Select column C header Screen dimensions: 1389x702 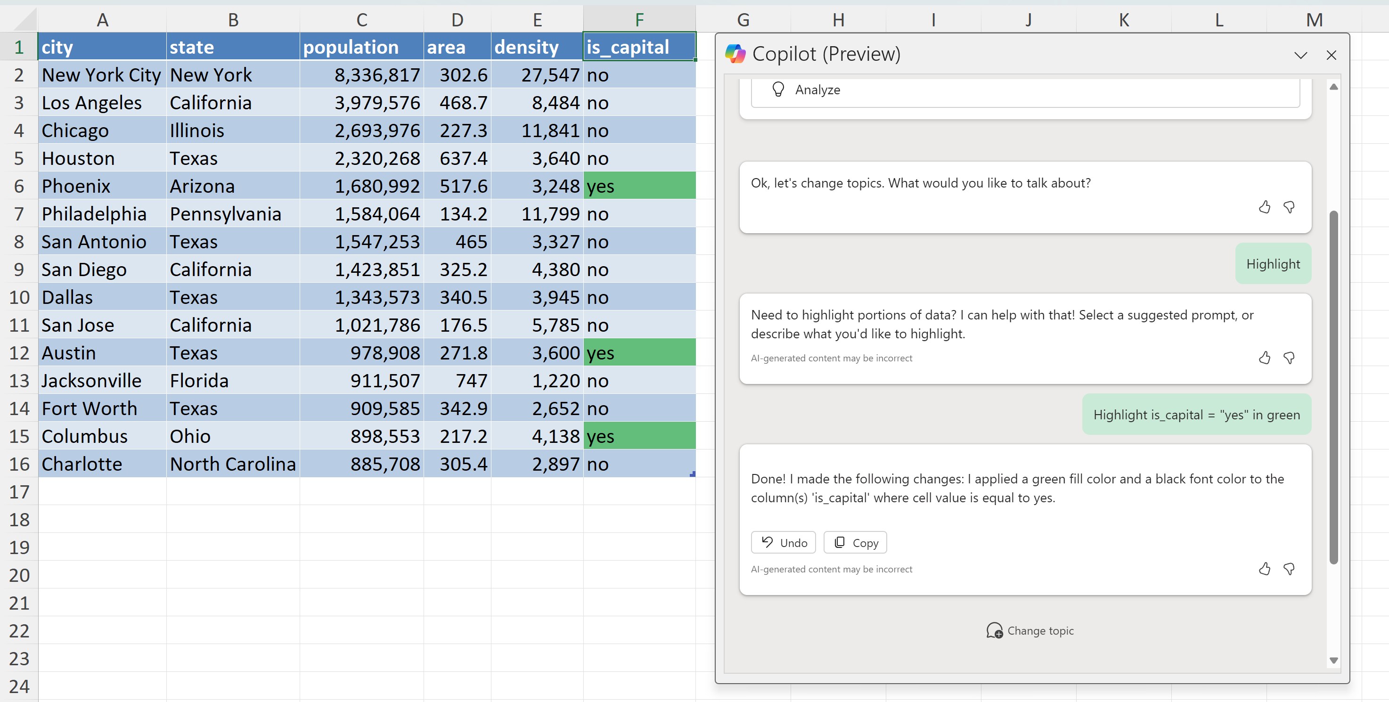tap(361, 20)
